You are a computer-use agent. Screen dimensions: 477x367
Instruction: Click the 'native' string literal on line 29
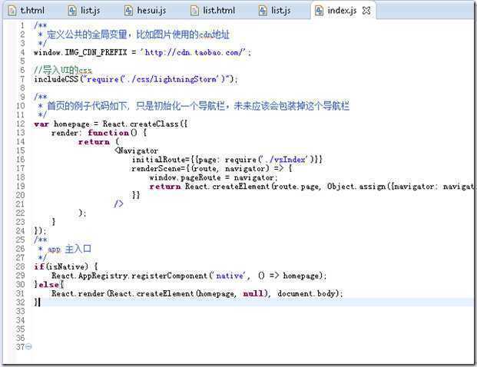(230, 276)
